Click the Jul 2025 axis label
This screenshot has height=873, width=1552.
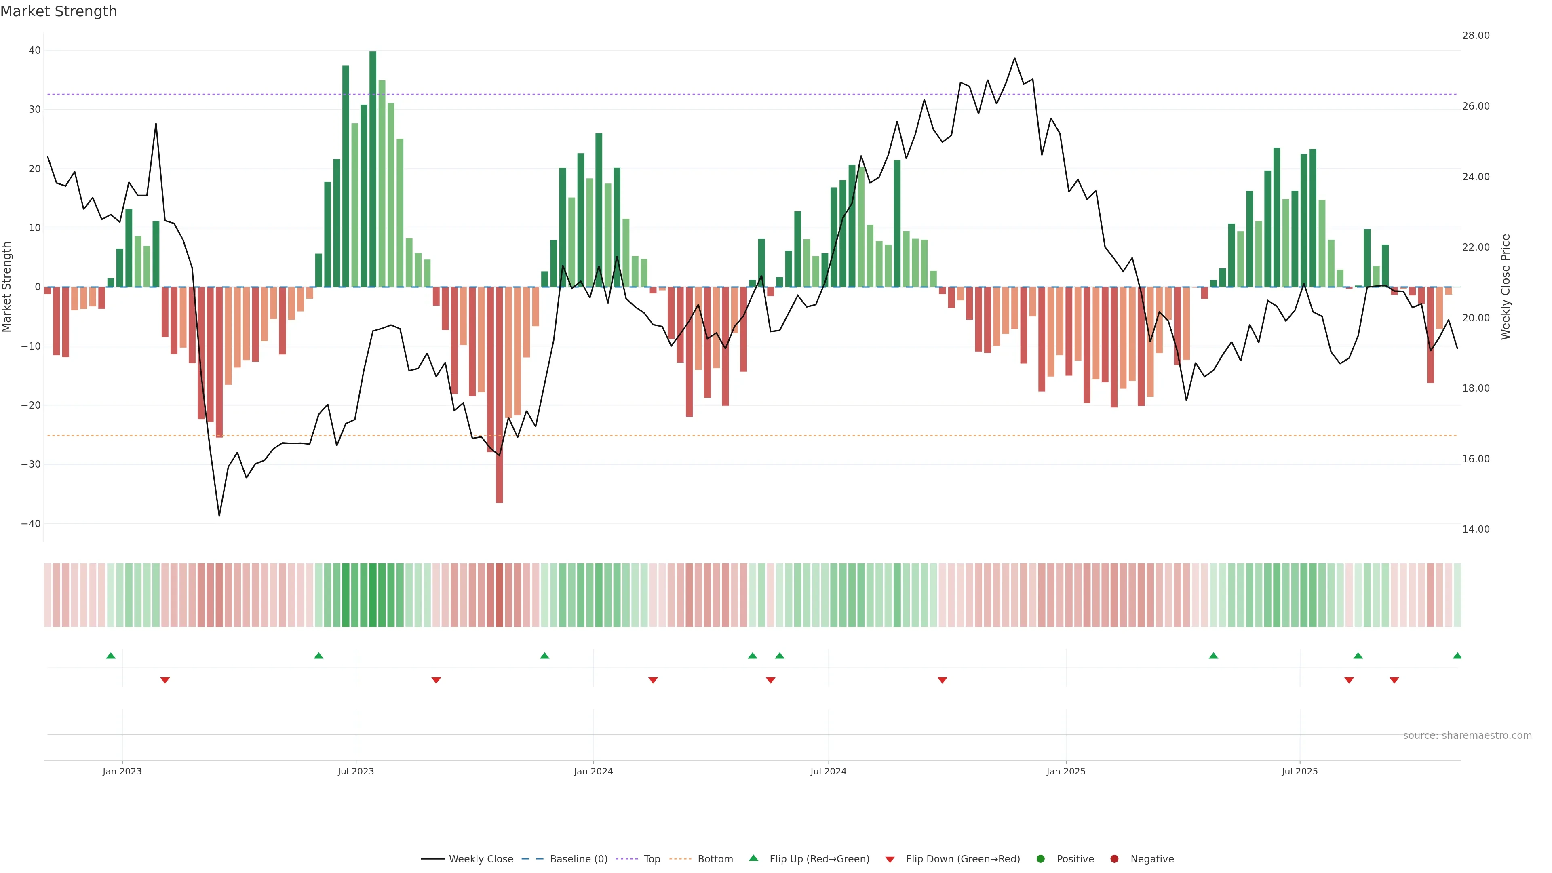coord(1299,771)
